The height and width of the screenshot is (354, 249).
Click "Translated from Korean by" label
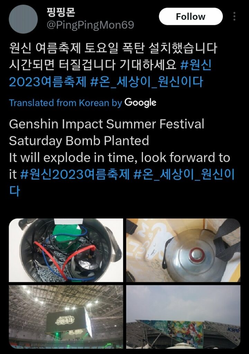click(x=65, y=103)
